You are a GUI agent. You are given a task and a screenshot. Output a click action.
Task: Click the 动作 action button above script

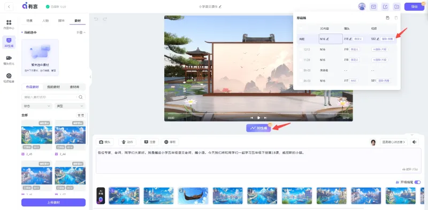[127, 142]
